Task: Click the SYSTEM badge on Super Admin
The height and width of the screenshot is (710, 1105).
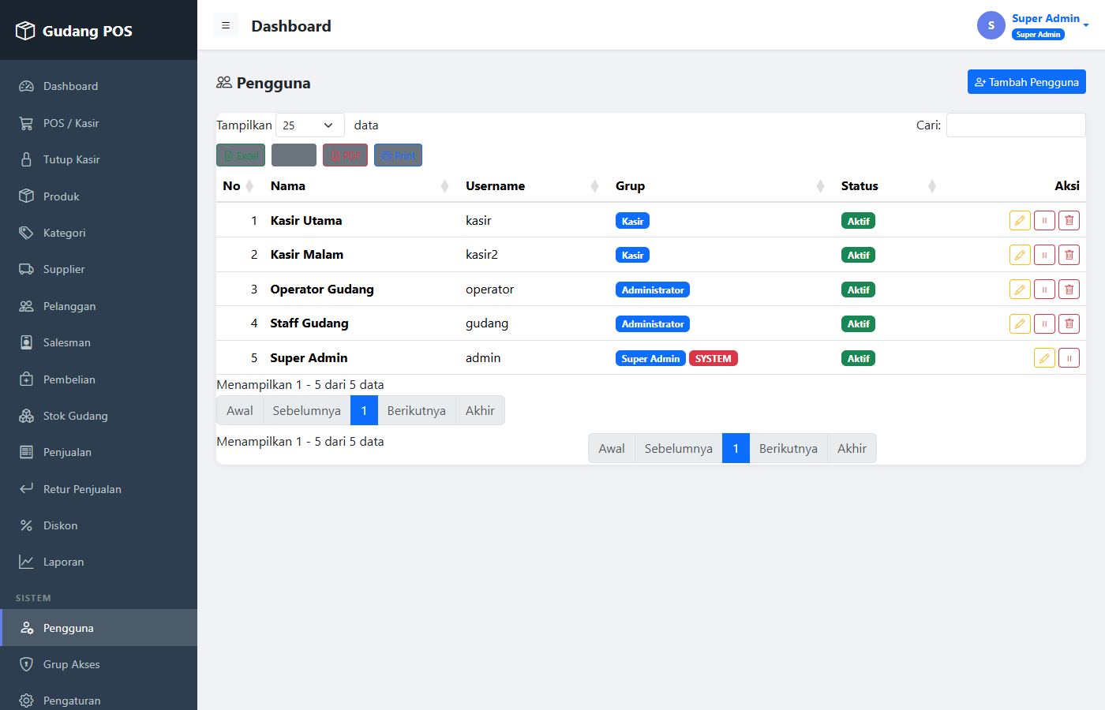Action: (714, 358)
